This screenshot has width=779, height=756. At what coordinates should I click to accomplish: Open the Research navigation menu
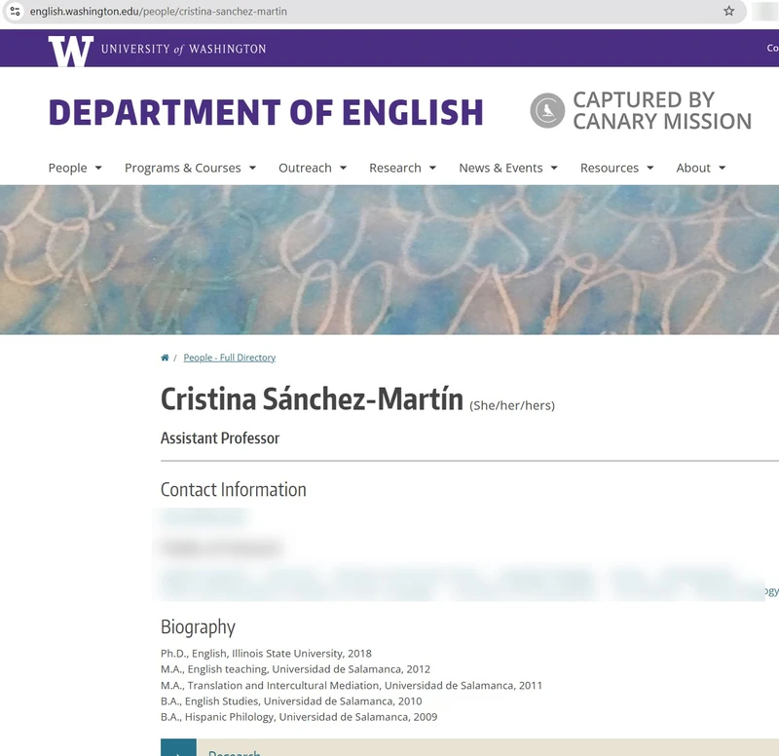click(402, 168)
